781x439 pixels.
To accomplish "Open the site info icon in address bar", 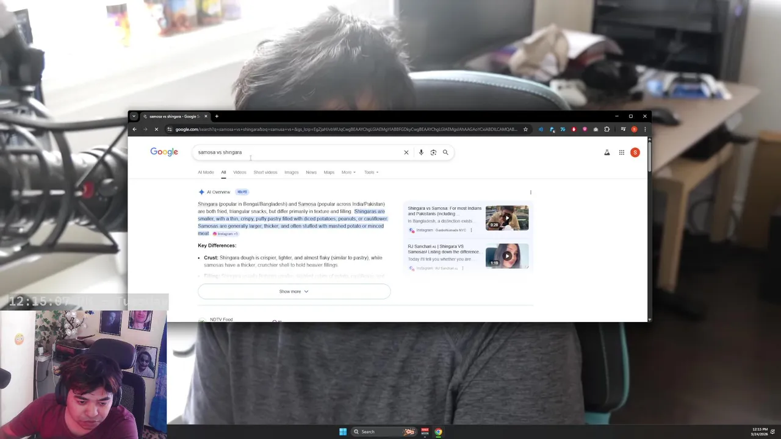I will 170,129.
